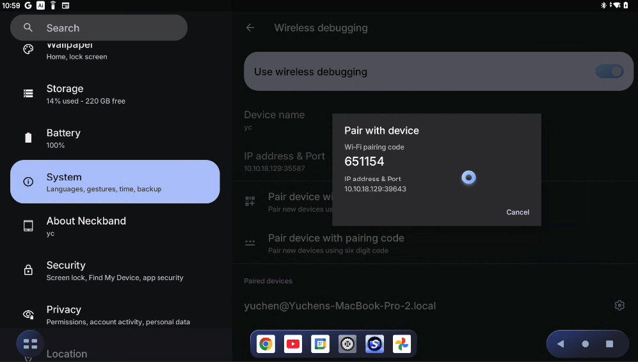Image resolution: width=638 pixels, height=362 pixels.
Task: Open About Neckband
Action: (x=115, y=226)
